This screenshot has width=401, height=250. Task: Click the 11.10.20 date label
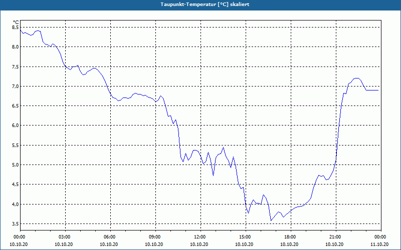(379, 244)
